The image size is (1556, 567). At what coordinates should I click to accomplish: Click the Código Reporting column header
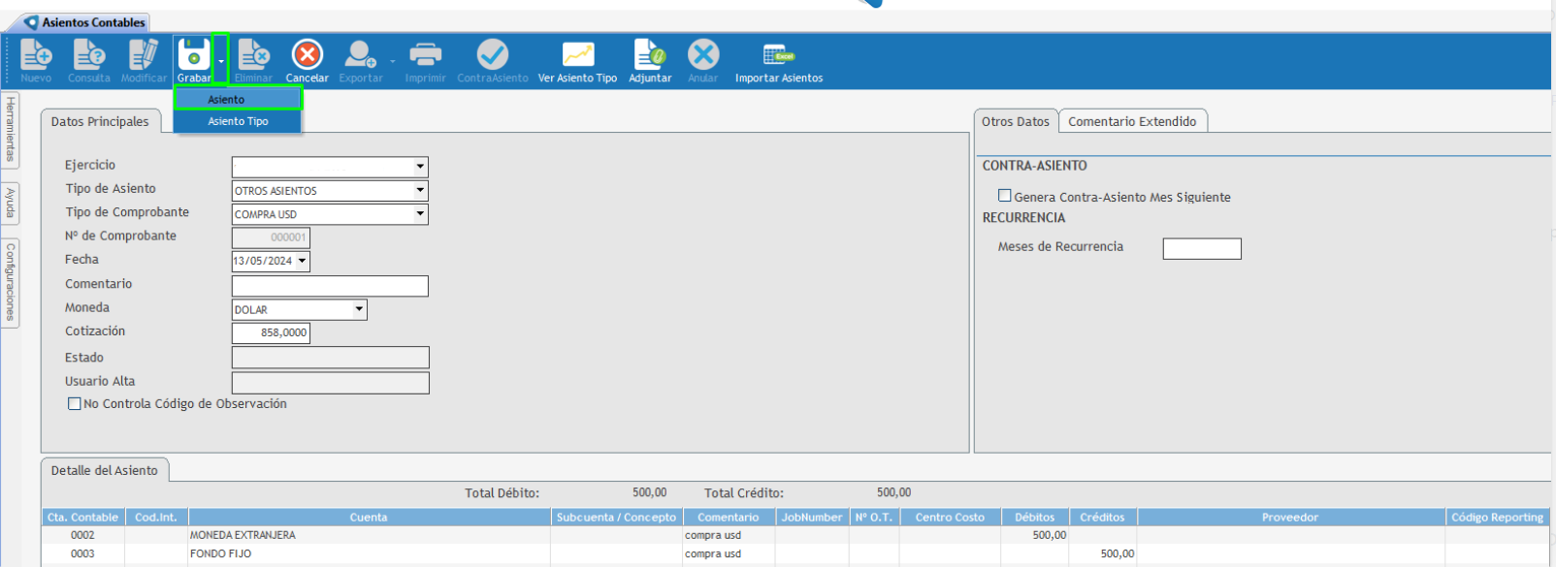[x=1497, y=517]
